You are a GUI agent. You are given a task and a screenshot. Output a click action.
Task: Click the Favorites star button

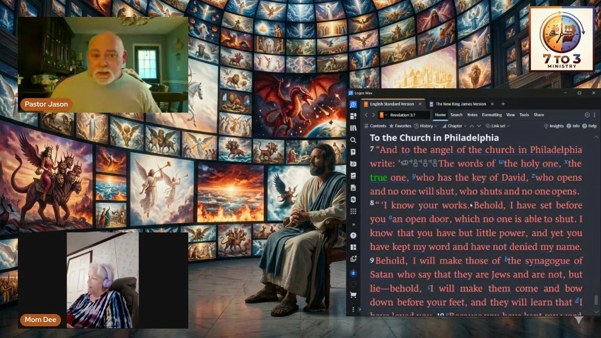400,126
